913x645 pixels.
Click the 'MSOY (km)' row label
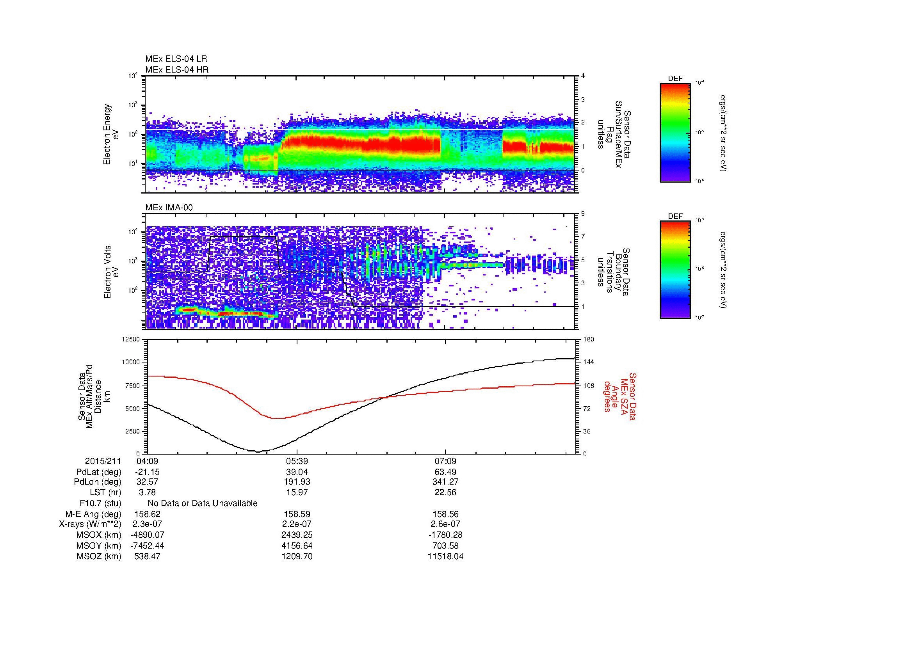99,545
